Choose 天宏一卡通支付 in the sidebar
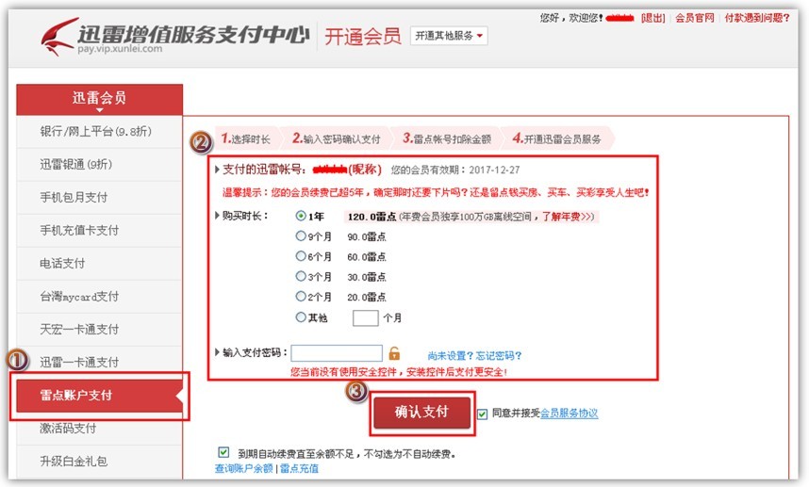The height and width of the screenshot is (487, 809). (x=100, y=330)
